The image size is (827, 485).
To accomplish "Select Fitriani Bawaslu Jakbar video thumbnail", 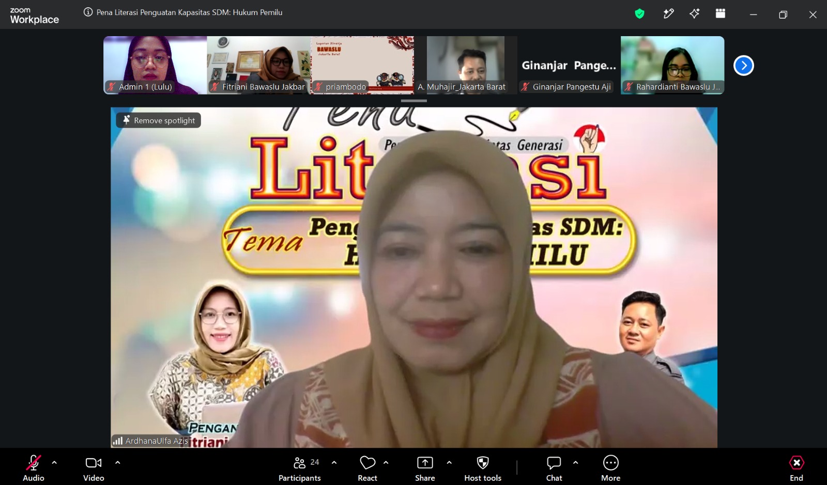I will coord(258,65).
